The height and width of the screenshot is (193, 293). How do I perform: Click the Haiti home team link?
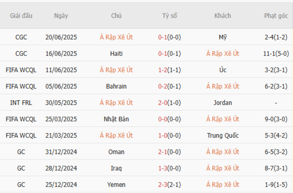pyautogui.click(x=116, y=53)
